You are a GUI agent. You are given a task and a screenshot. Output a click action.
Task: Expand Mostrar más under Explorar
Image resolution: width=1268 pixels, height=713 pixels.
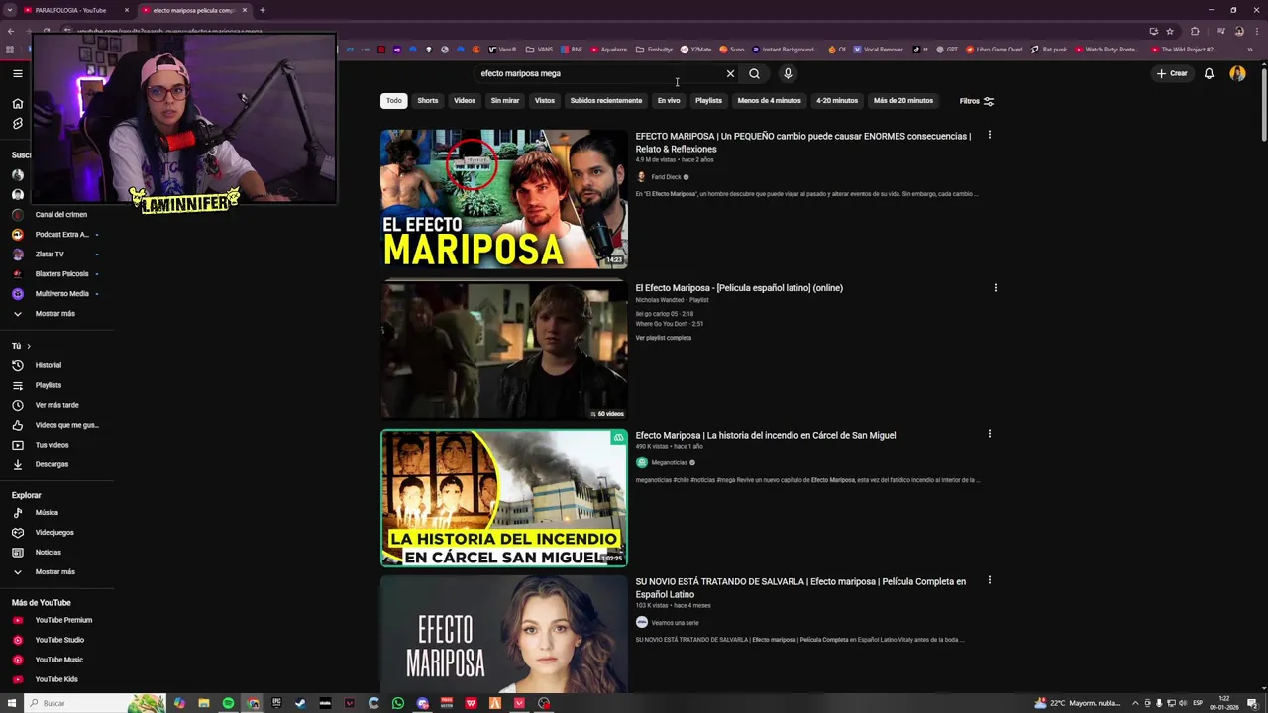click(54, 572)
